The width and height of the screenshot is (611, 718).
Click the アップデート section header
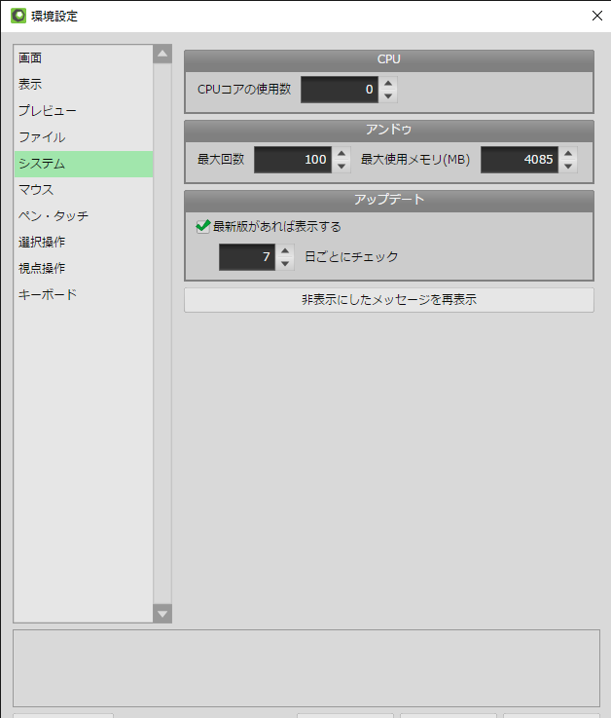click(x=389, y=200)
